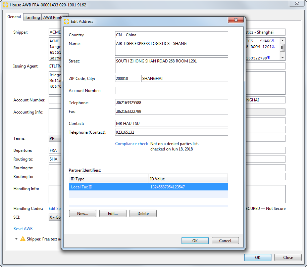
Task: Click inside the ZIP Code field
Action: click(x=127, y=78)
